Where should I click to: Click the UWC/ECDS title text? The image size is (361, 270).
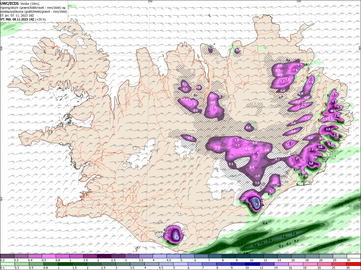click(10, 3)
